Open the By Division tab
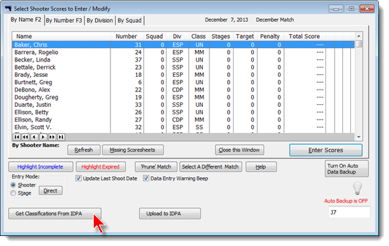 tap(100, 20)
